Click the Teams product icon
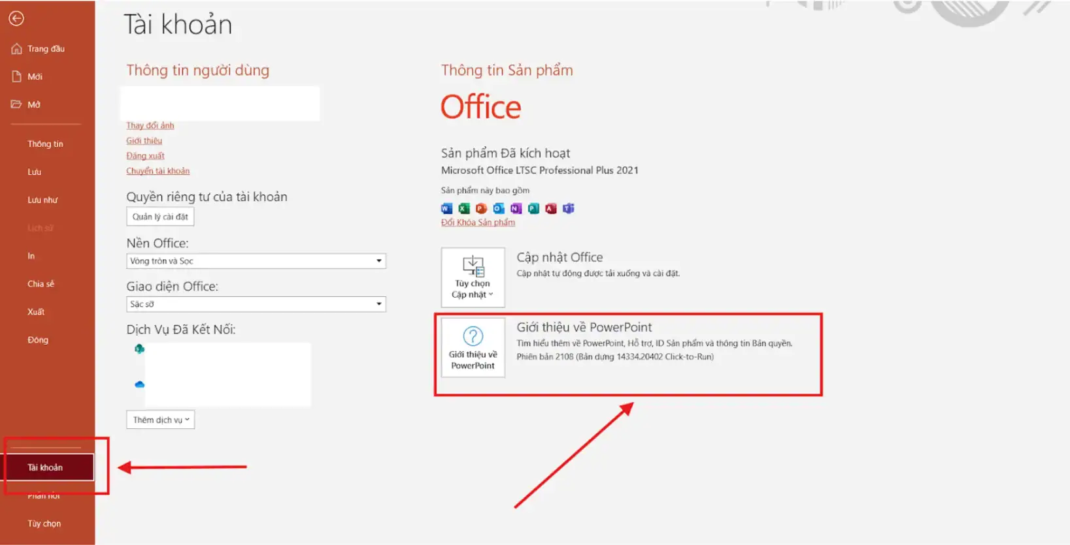This screenshot has height=545, width=1070. (x=569, y=209)
